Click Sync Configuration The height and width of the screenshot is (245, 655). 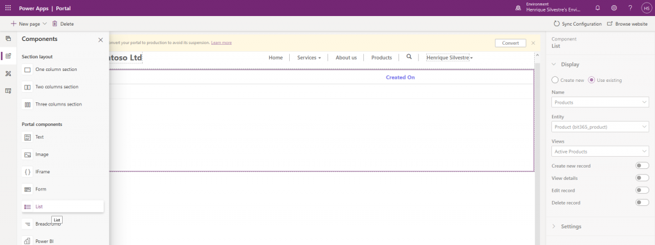point(578,24)
